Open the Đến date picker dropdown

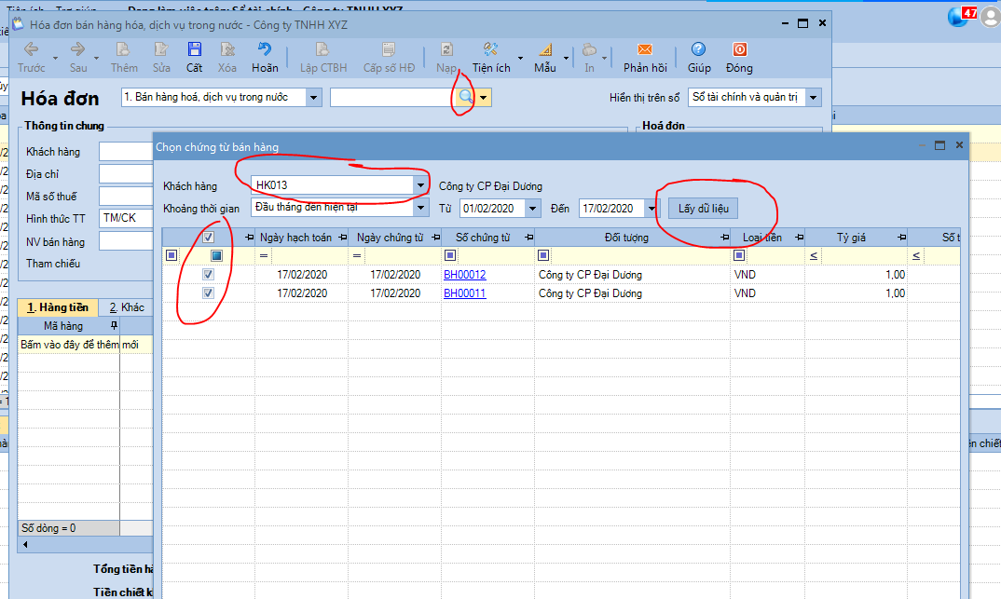click(651, 209)
